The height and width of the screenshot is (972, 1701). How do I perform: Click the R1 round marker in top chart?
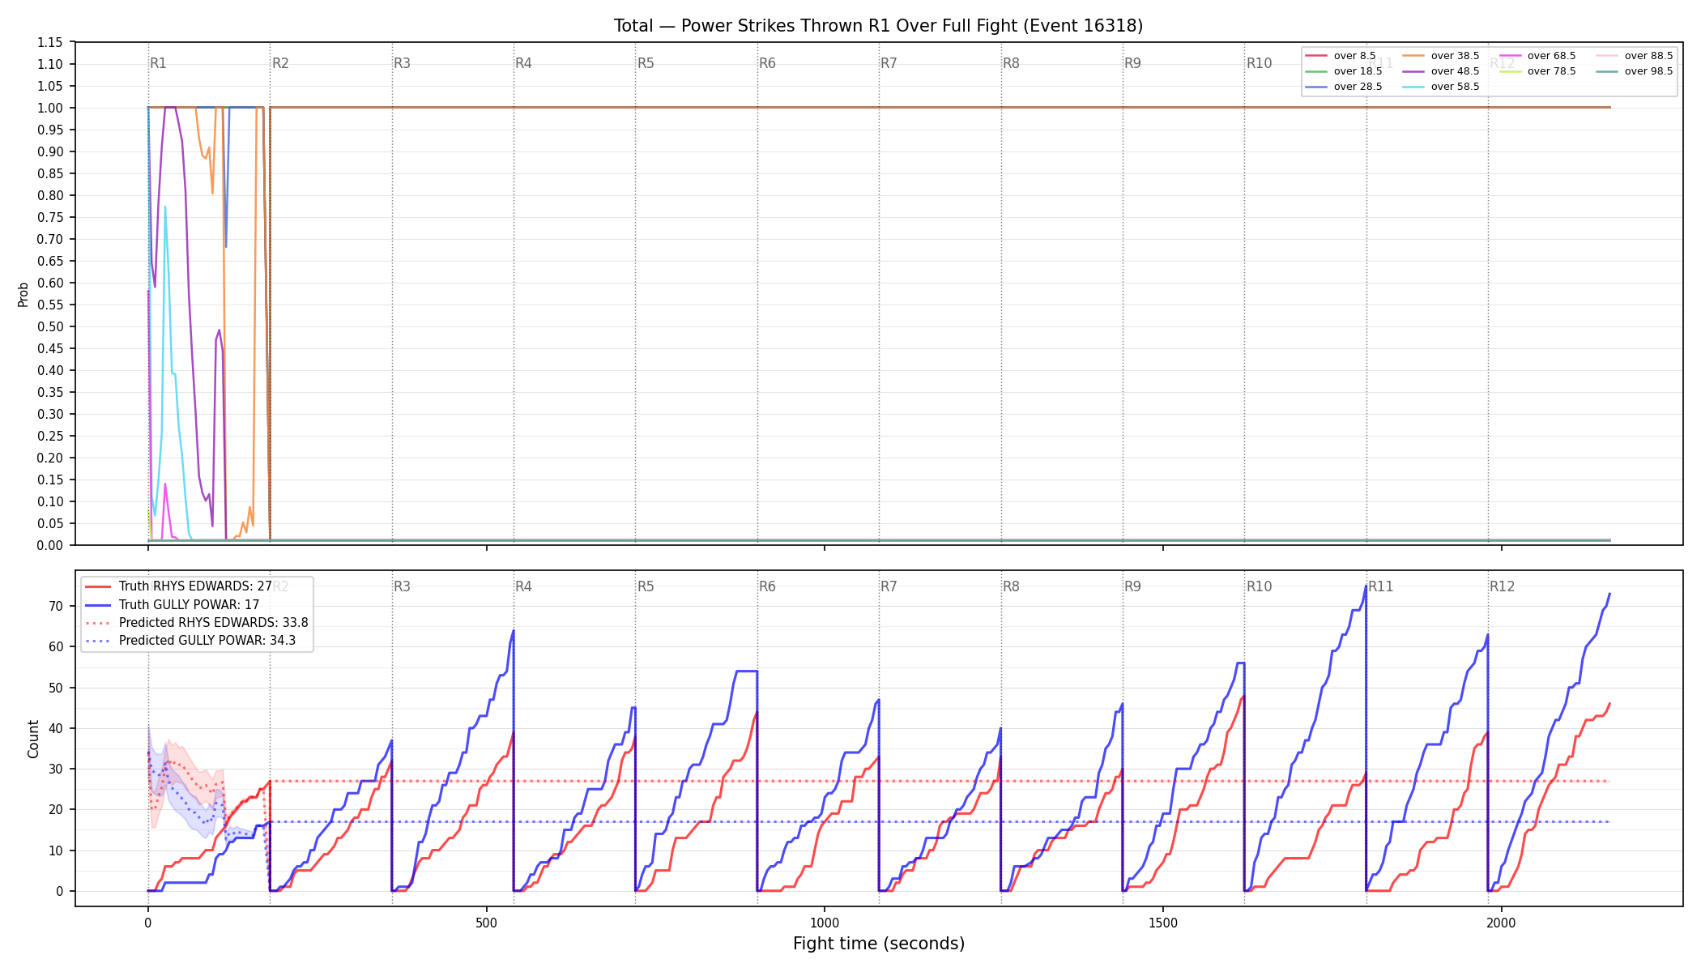(158, 63)
